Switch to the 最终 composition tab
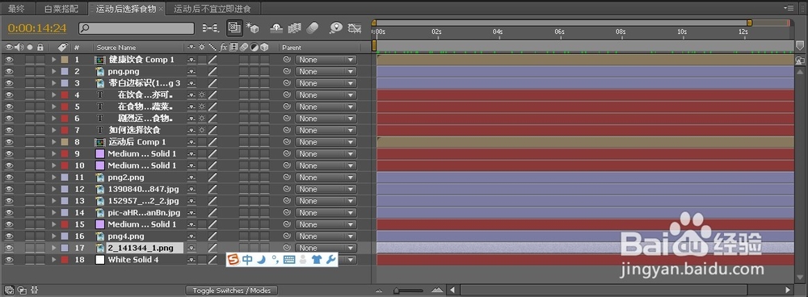 pos(16,8)
